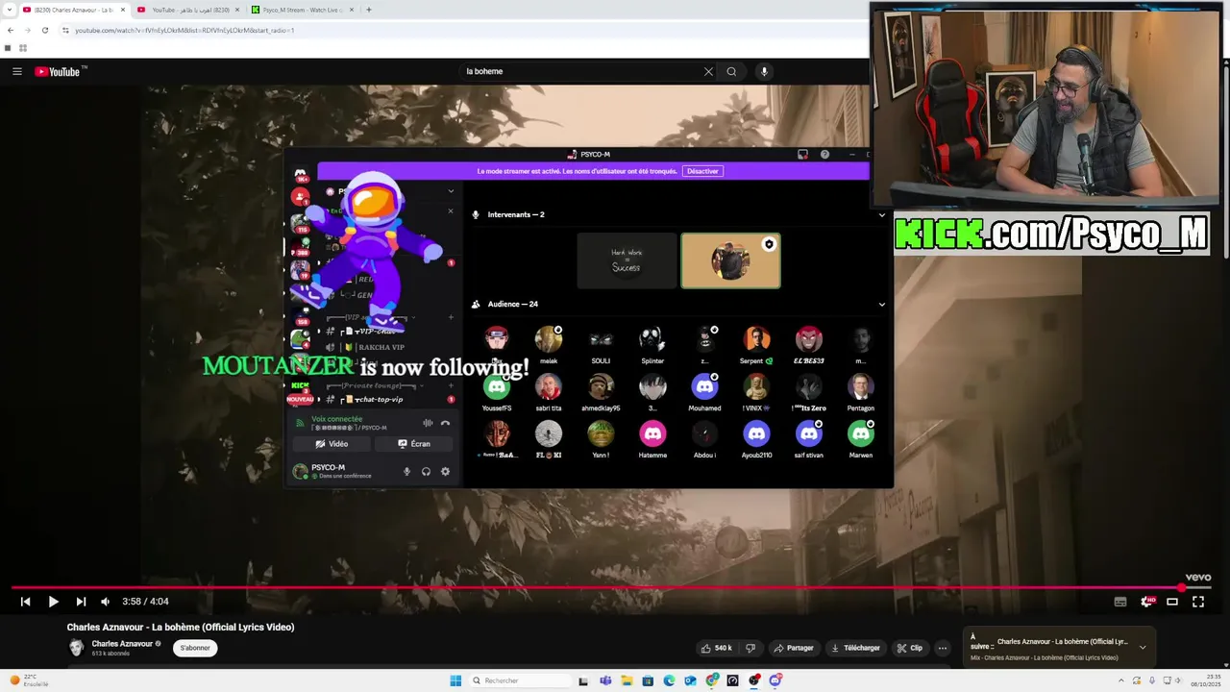
Task: Open File Explorer from the taskbar
Action: coord(627,680)
